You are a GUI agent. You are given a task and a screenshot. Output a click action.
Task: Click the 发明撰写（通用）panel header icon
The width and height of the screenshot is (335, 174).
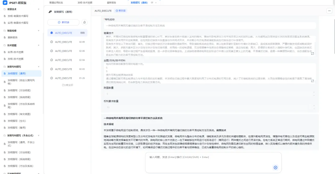pos(50,12)
